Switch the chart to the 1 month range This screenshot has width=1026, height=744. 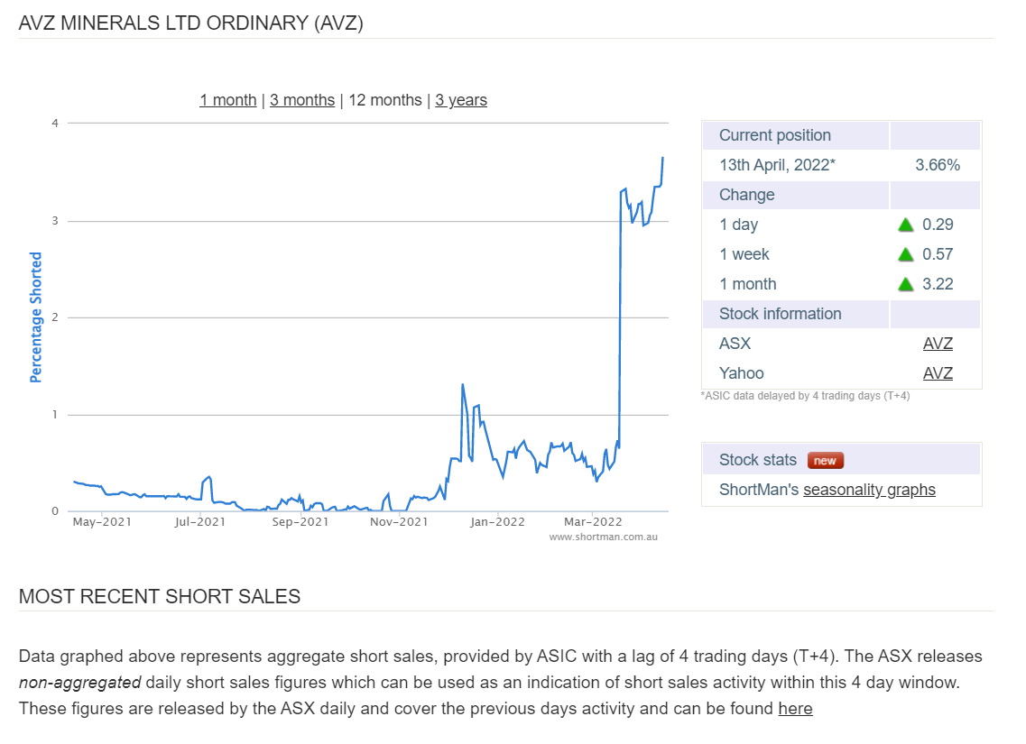click(228, 100)
